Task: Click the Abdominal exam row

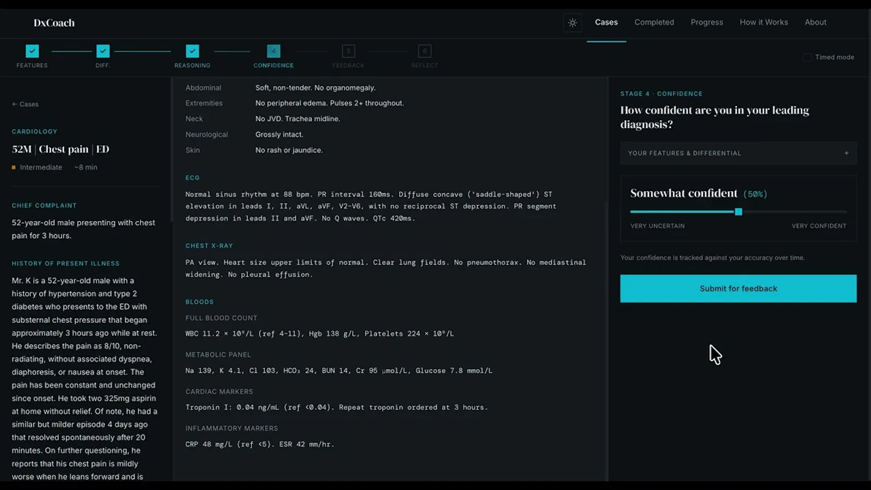Action: click(280, 88)
